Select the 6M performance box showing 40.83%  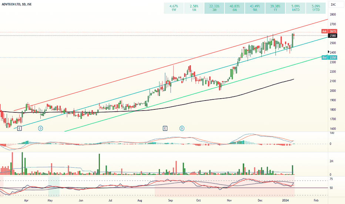click(235, 8)
